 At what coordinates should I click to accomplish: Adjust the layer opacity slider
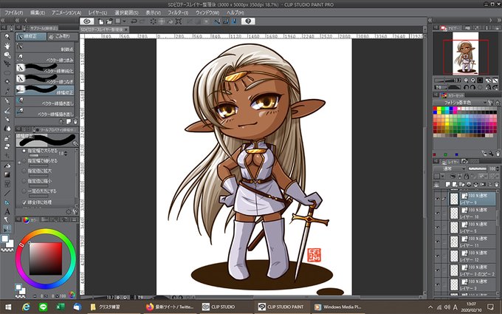(x=477, y=168)
